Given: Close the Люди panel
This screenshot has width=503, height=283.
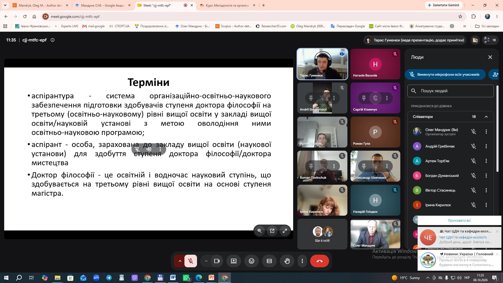Looking at the screenshot, I should 490,57.
